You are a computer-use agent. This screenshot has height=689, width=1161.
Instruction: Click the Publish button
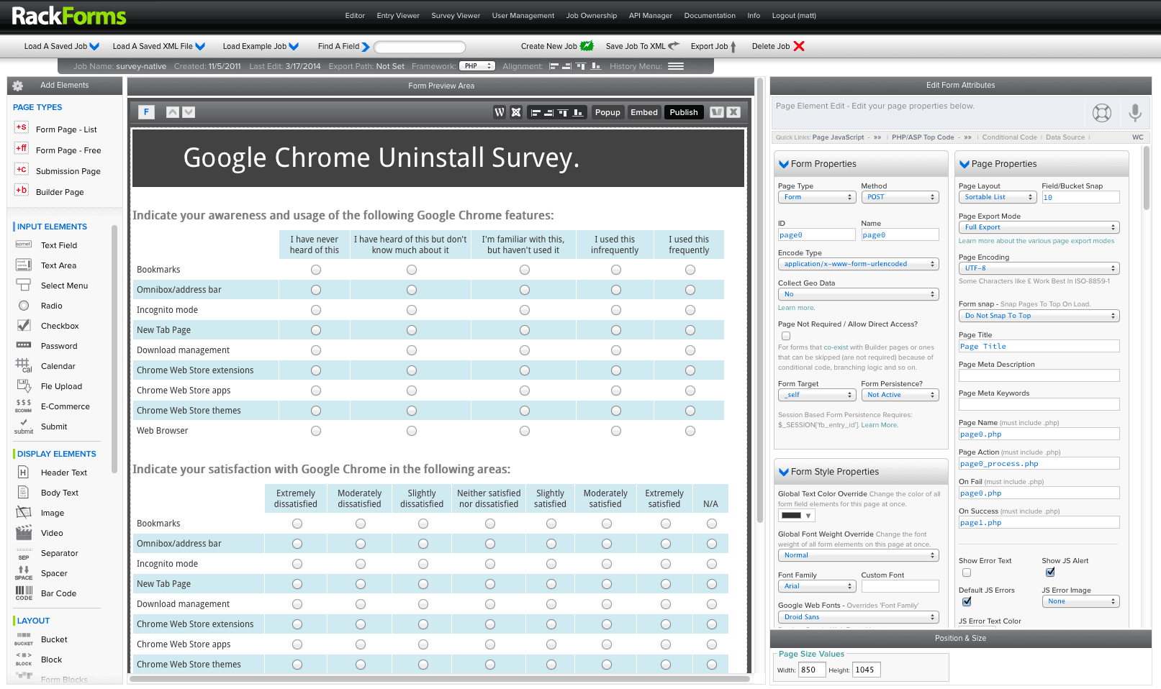pos(684,112)
